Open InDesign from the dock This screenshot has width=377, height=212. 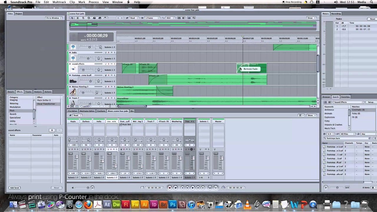154,204
